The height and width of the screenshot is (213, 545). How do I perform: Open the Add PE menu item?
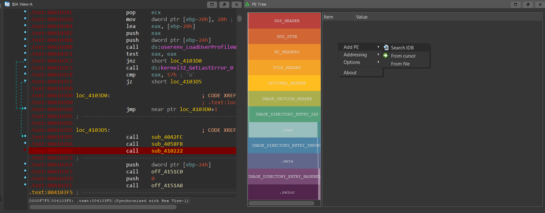coord(361,47)
